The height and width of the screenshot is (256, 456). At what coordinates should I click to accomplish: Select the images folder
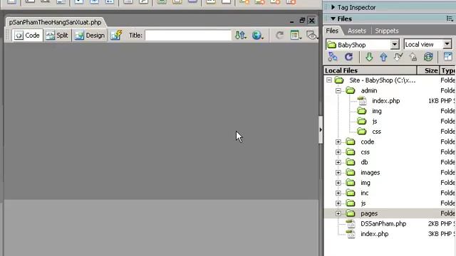370,173
